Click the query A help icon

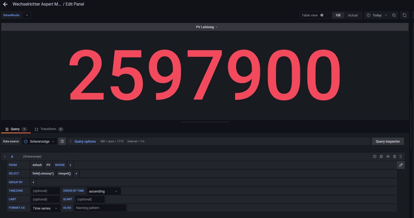point(375,156)
